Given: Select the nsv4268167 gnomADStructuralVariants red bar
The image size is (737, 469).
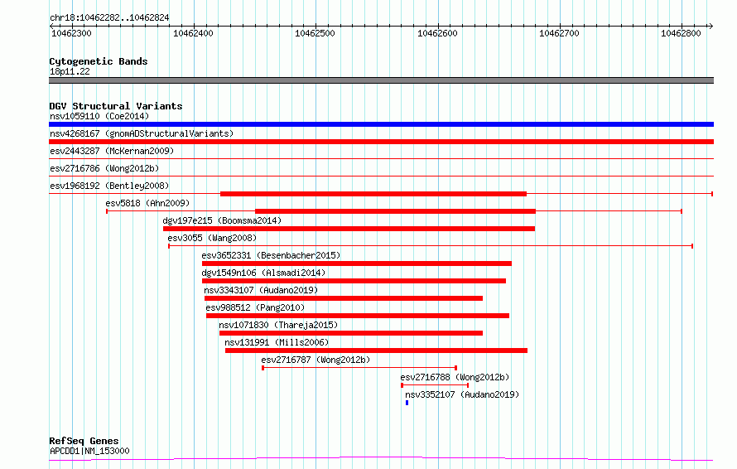Looking at the screenshot, I should pyautogui.click(x=381, y=142).
